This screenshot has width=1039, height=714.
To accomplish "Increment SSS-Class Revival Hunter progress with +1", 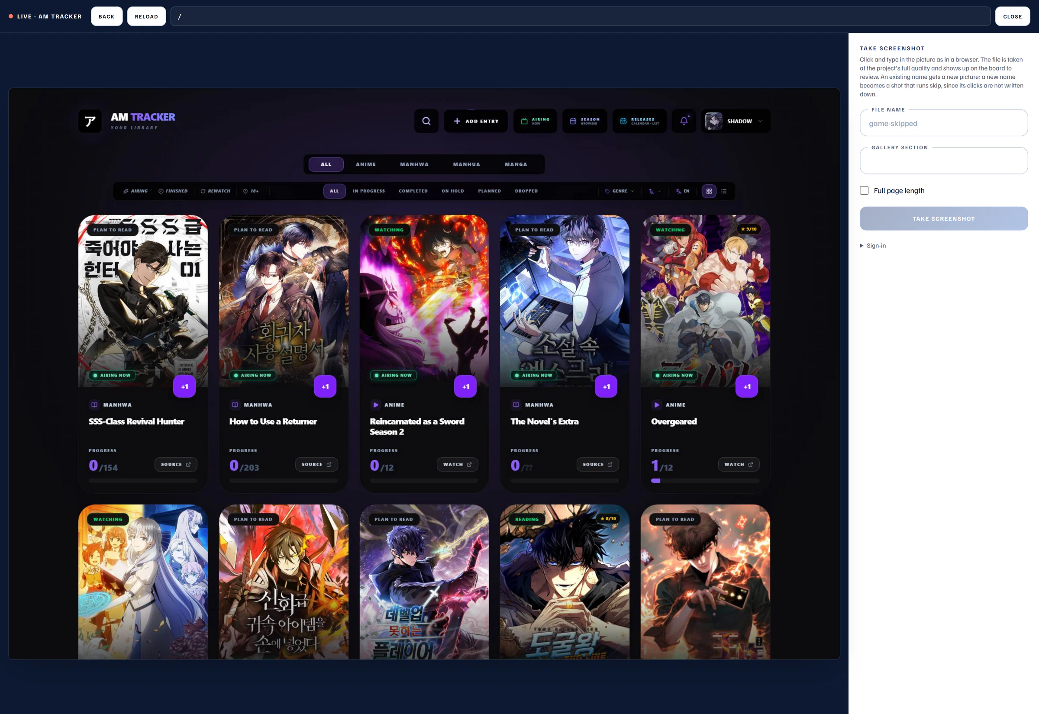I will pos(184,386).
